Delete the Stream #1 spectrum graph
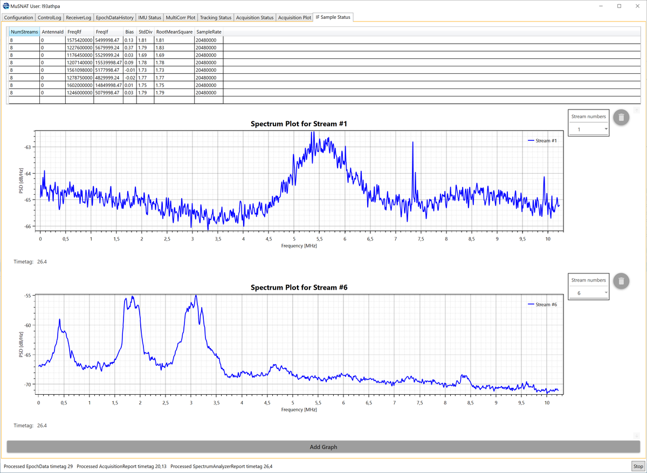The image size is (647, 473). pos(621,118)
